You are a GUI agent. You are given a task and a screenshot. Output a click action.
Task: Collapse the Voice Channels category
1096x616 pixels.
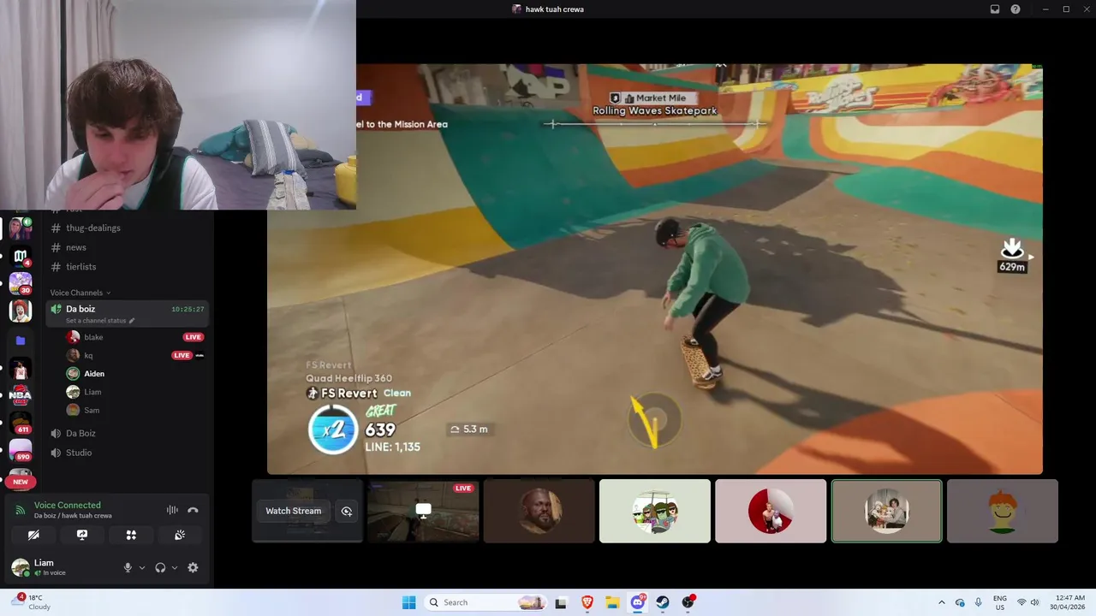[80, 293]
